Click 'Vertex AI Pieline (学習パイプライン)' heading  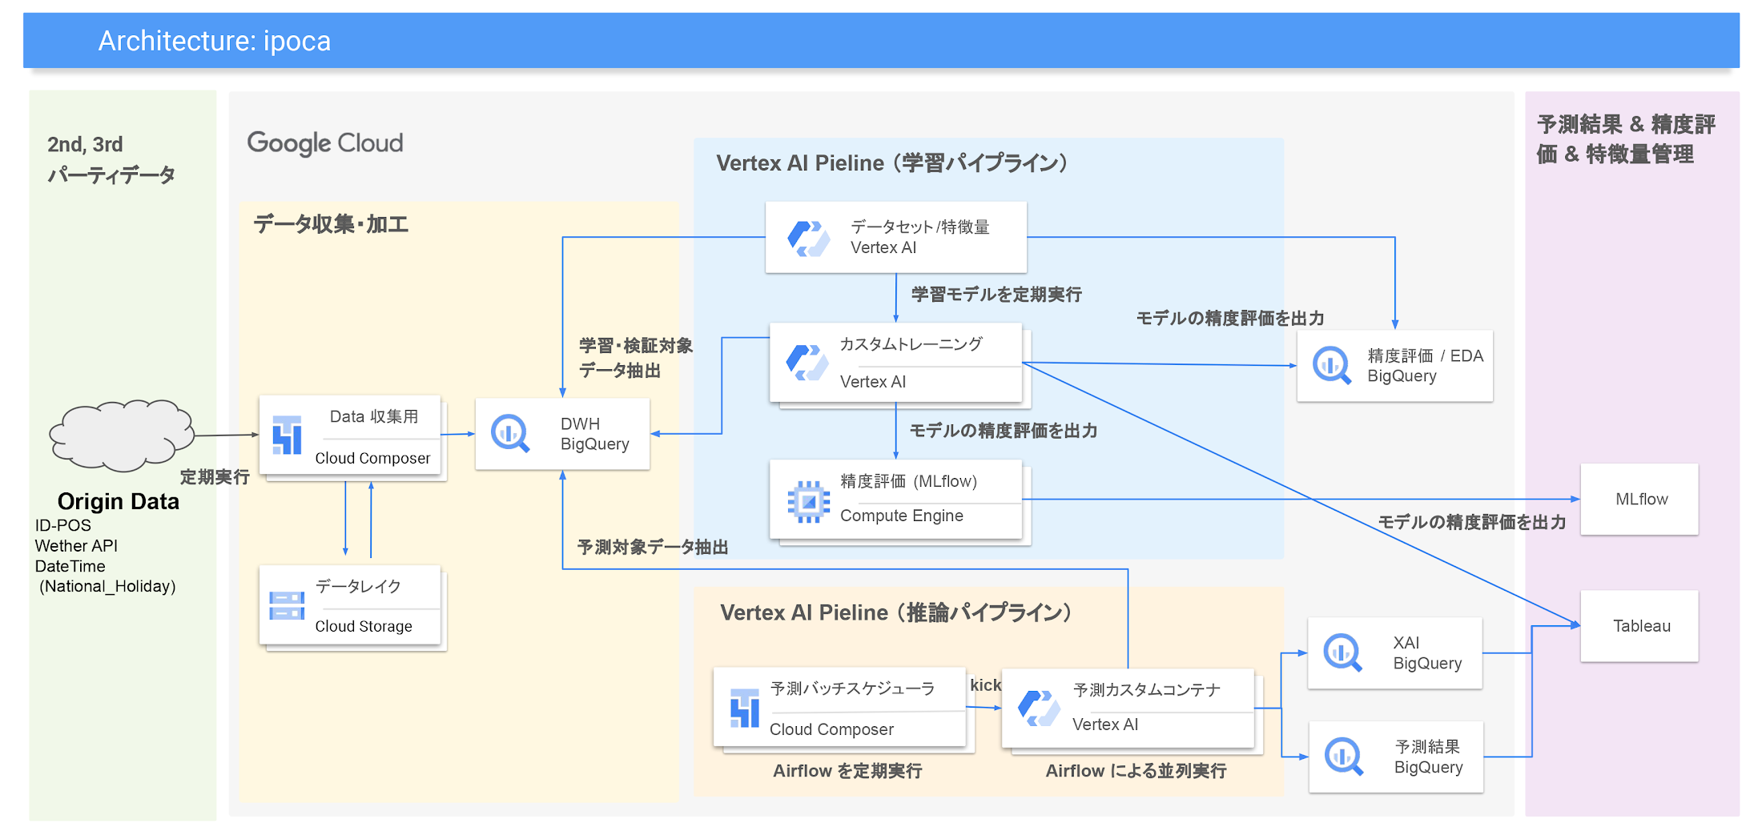892,163
